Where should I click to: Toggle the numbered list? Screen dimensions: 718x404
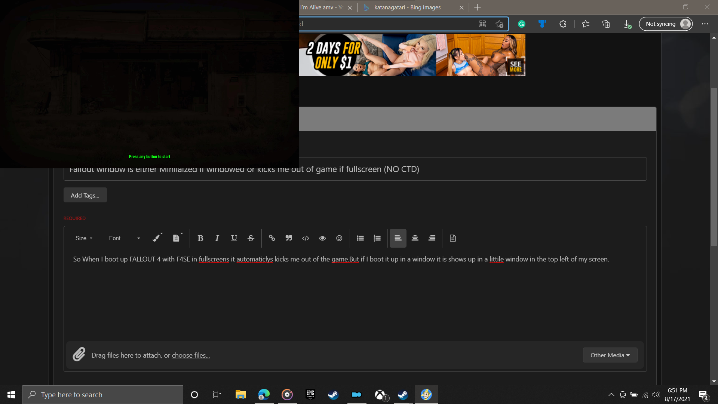click(x=377, y=238)
